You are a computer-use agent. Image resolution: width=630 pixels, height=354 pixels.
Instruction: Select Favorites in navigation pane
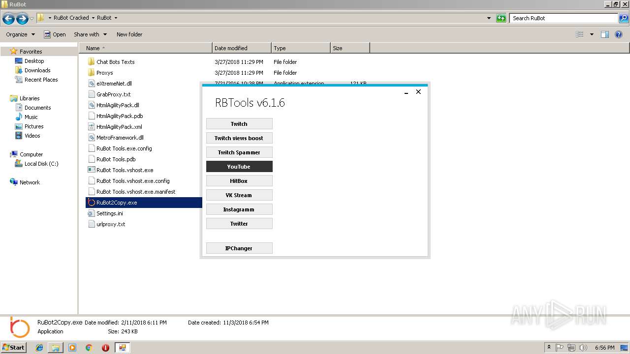click(31, 52)
